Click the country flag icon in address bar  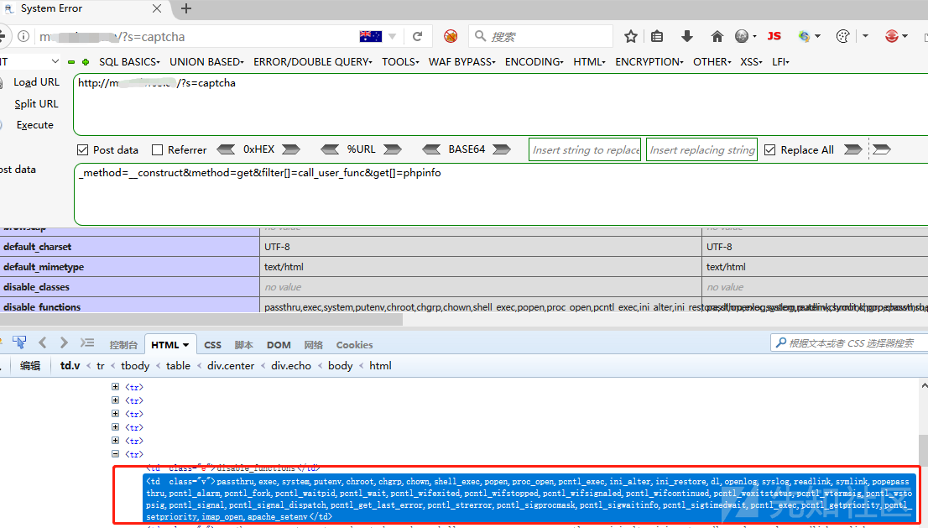point(371,36)
